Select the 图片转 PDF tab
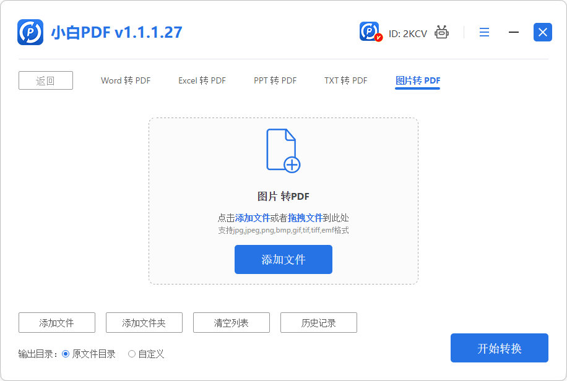 tap(418, 80)
